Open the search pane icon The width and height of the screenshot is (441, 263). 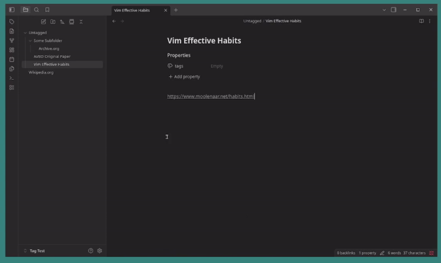click(x=36, y=9)
